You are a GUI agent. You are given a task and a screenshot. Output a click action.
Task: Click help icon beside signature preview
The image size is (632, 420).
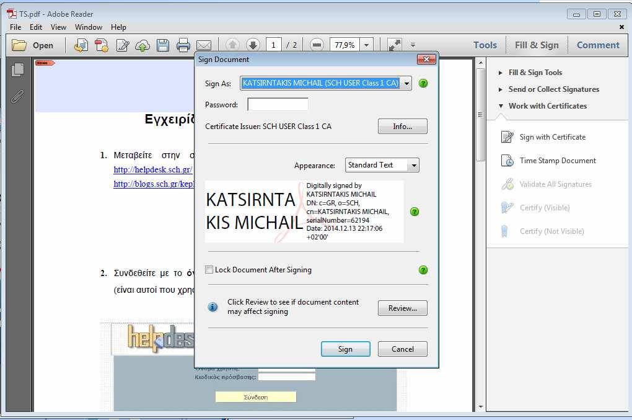pyautogui.click(x=415, y=212)
